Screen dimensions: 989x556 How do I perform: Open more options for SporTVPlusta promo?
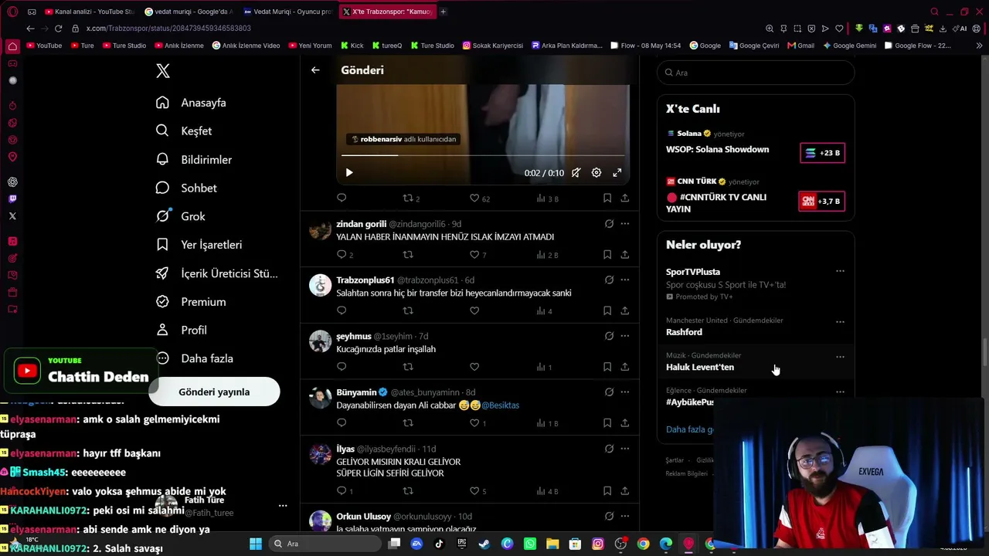840,271
